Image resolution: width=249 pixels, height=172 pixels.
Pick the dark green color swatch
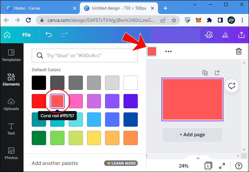(39, 138)
